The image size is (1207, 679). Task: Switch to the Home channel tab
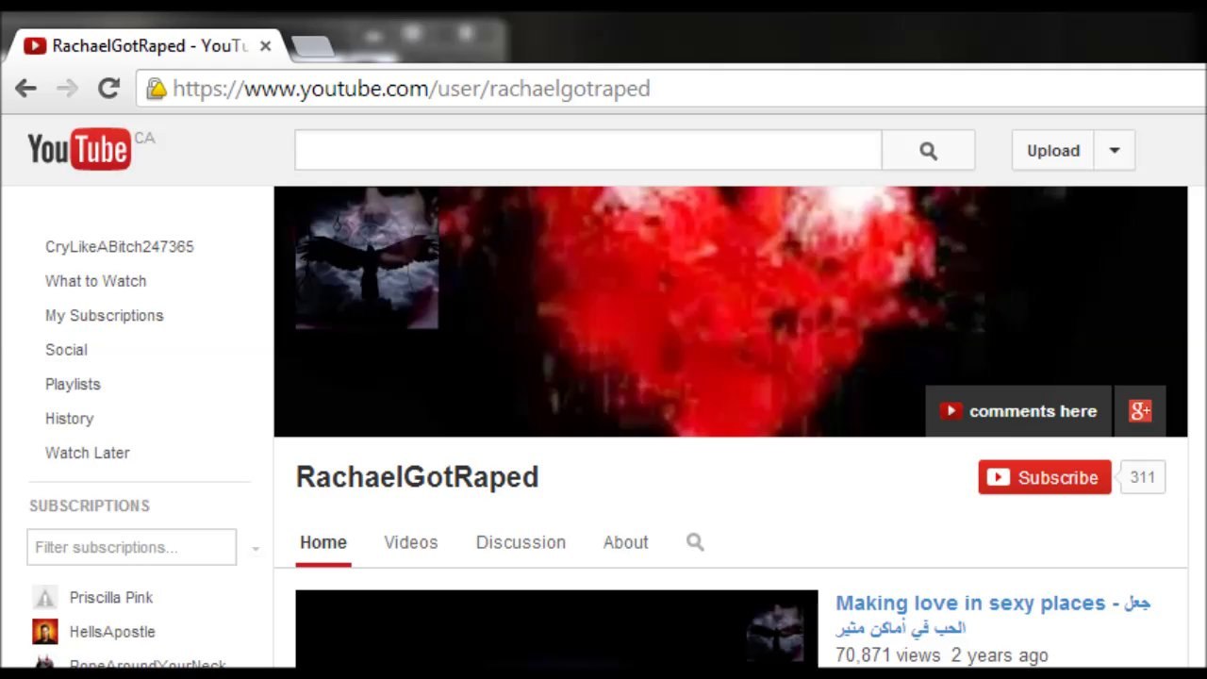[x=323, y=542]
